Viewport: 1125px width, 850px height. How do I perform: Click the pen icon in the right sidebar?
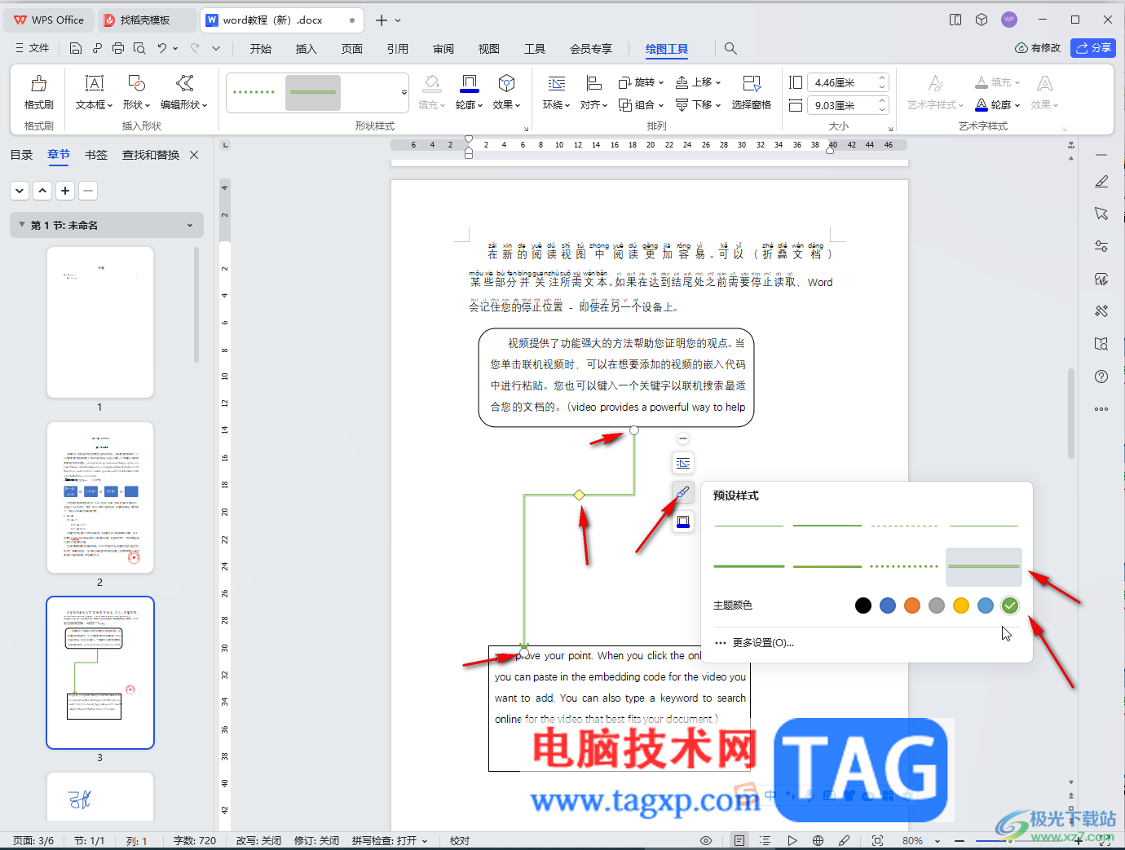pyautogui.click(x=1101, y=182)
